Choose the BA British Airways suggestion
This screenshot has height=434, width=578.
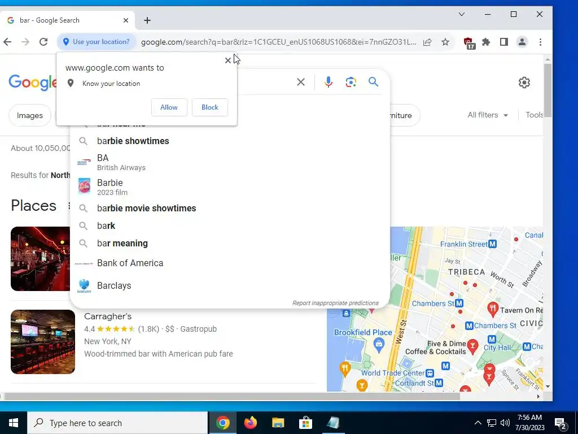click(230, 162)
